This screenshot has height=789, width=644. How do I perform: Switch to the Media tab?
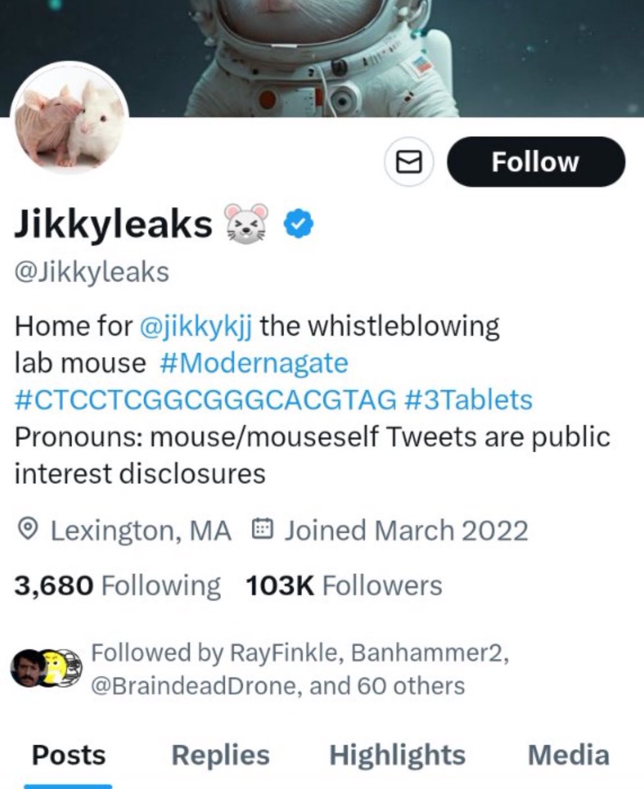coord(568,755)
